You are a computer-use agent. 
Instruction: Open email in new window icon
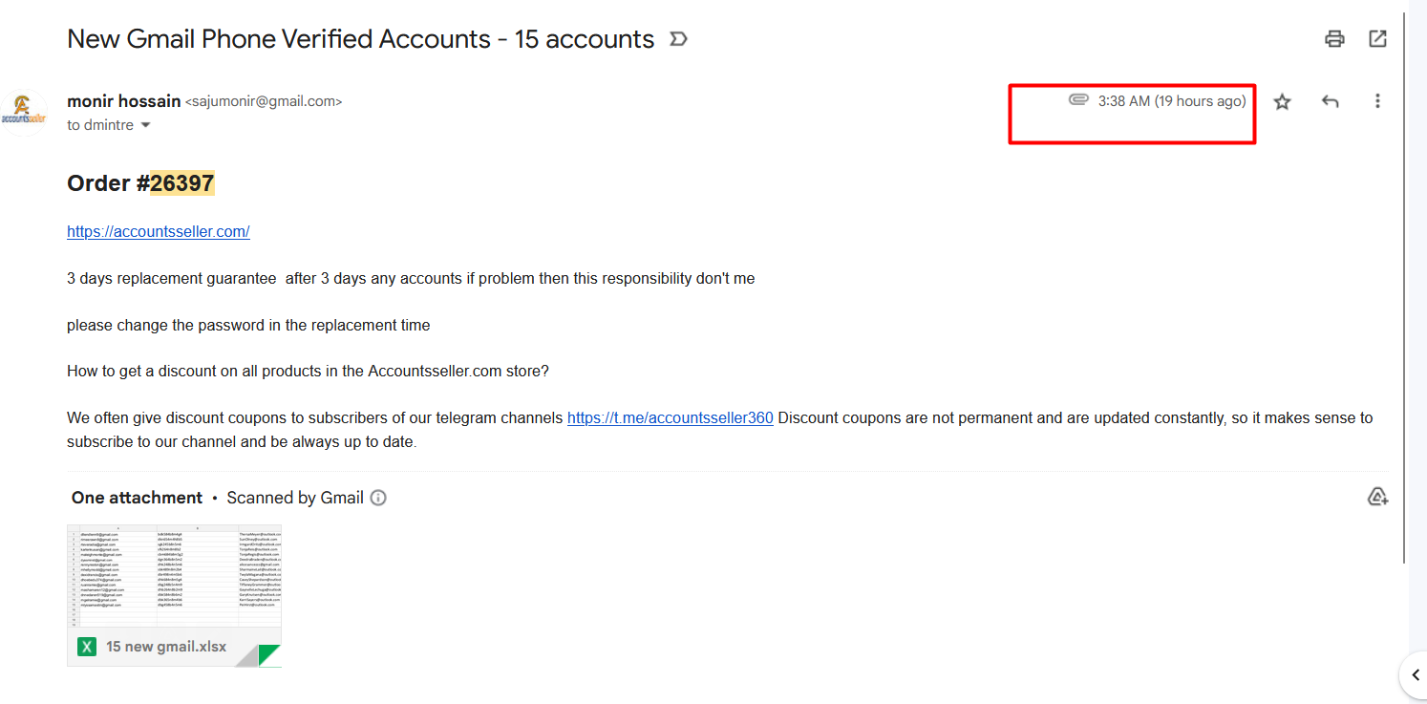(1377, 39)
